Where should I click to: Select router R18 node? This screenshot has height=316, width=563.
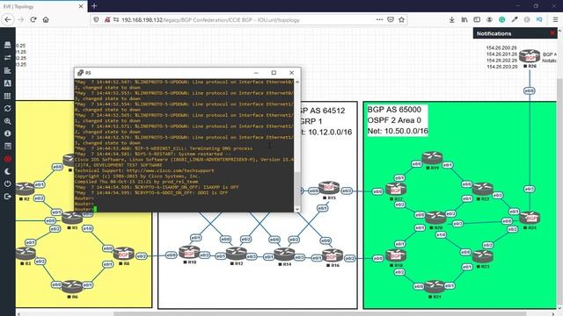(396, 255)
